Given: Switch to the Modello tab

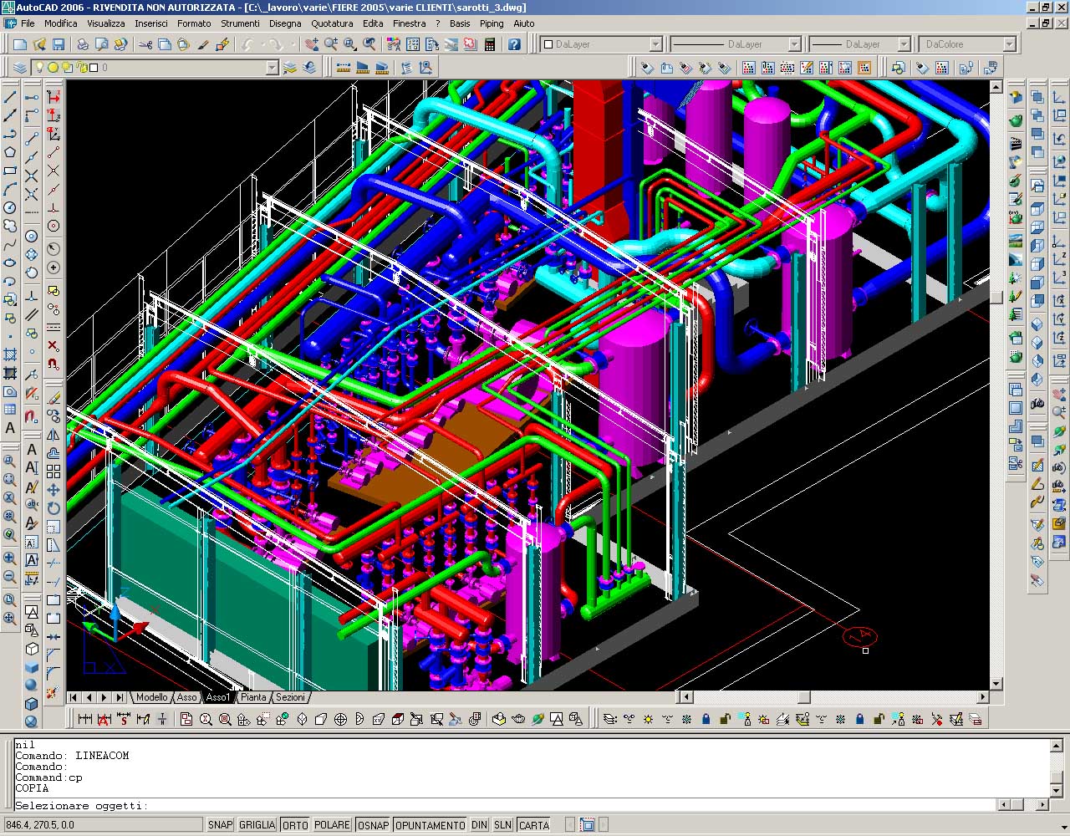Looking at the screenshot, I should tap(151, 697).
